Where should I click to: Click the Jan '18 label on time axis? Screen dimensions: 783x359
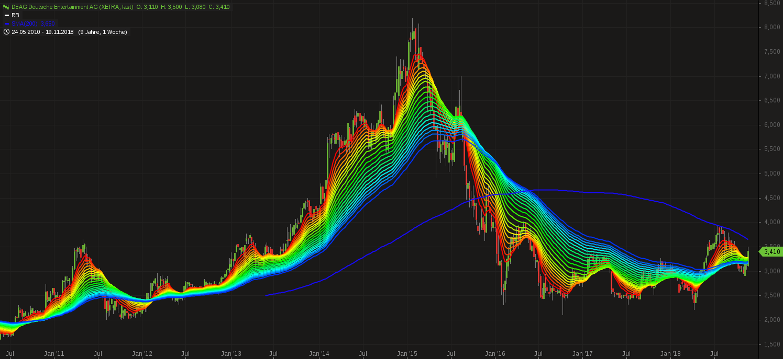point(670,354)
